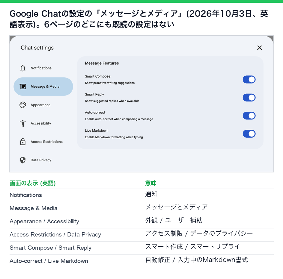The height and width of the screenshot is (279, 283).
Task: Disable the Smart Reply switch
Action: point(249,98)
